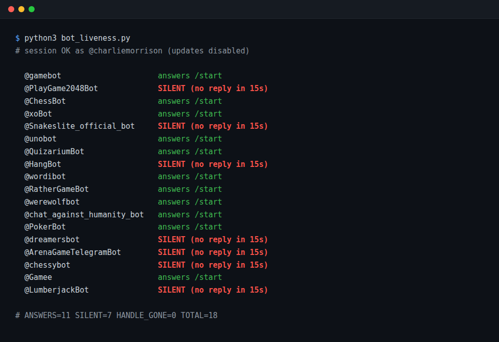This screenshot has height=342, width=499.
Task: Select the @unobot handle
Action: pos(40,139)
